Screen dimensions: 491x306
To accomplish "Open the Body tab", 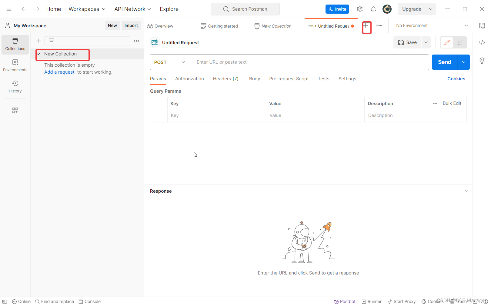I will click(x=255, y=79).
